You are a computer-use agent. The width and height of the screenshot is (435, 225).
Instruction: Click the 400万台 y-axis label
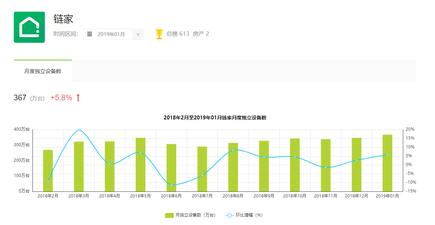22,129
